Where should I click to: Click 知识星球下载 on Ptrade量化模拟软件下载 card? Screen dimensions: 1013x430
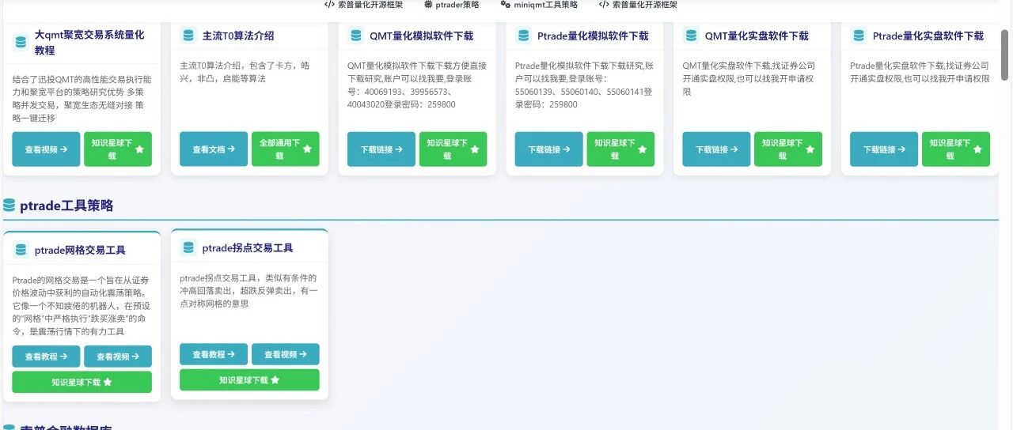(620, 149)
